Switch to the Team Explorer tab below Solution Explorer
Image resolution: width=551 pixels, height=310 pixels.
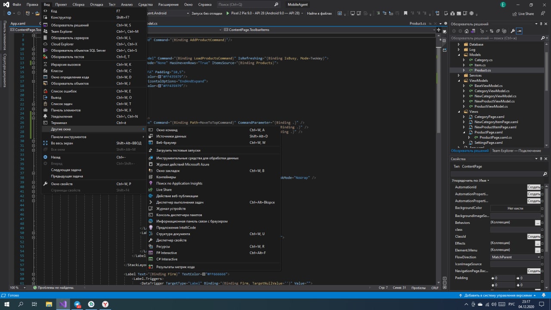coord(517,151)
